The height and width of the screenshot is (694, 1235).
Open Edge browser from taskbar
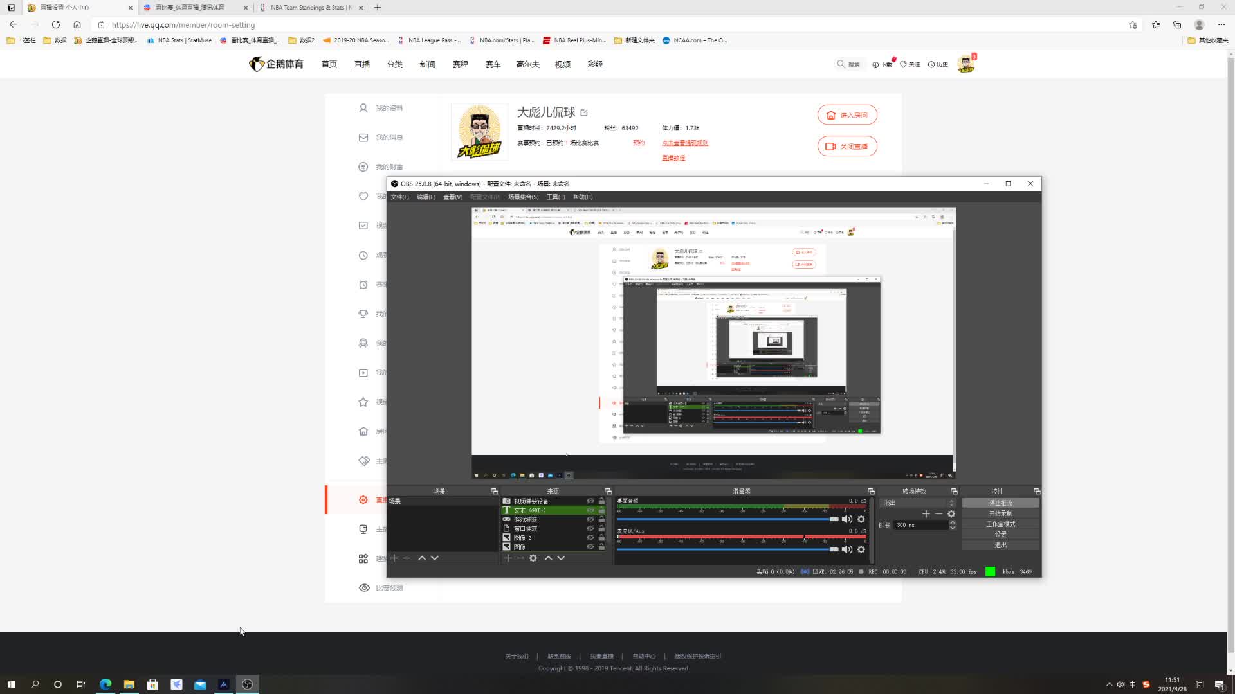[x=105, y=684]
